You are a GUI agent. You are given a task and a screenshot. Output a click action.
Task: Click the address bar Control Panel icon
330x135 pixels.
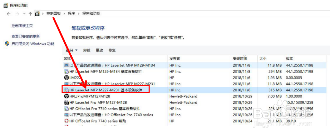coord(37,14)
